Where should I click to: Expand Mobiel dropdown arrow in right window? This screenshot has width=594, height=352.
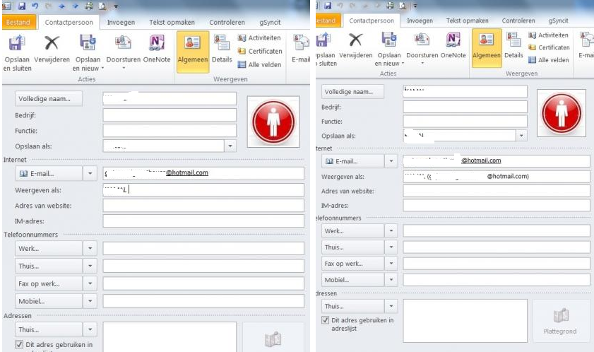point(391,280)
